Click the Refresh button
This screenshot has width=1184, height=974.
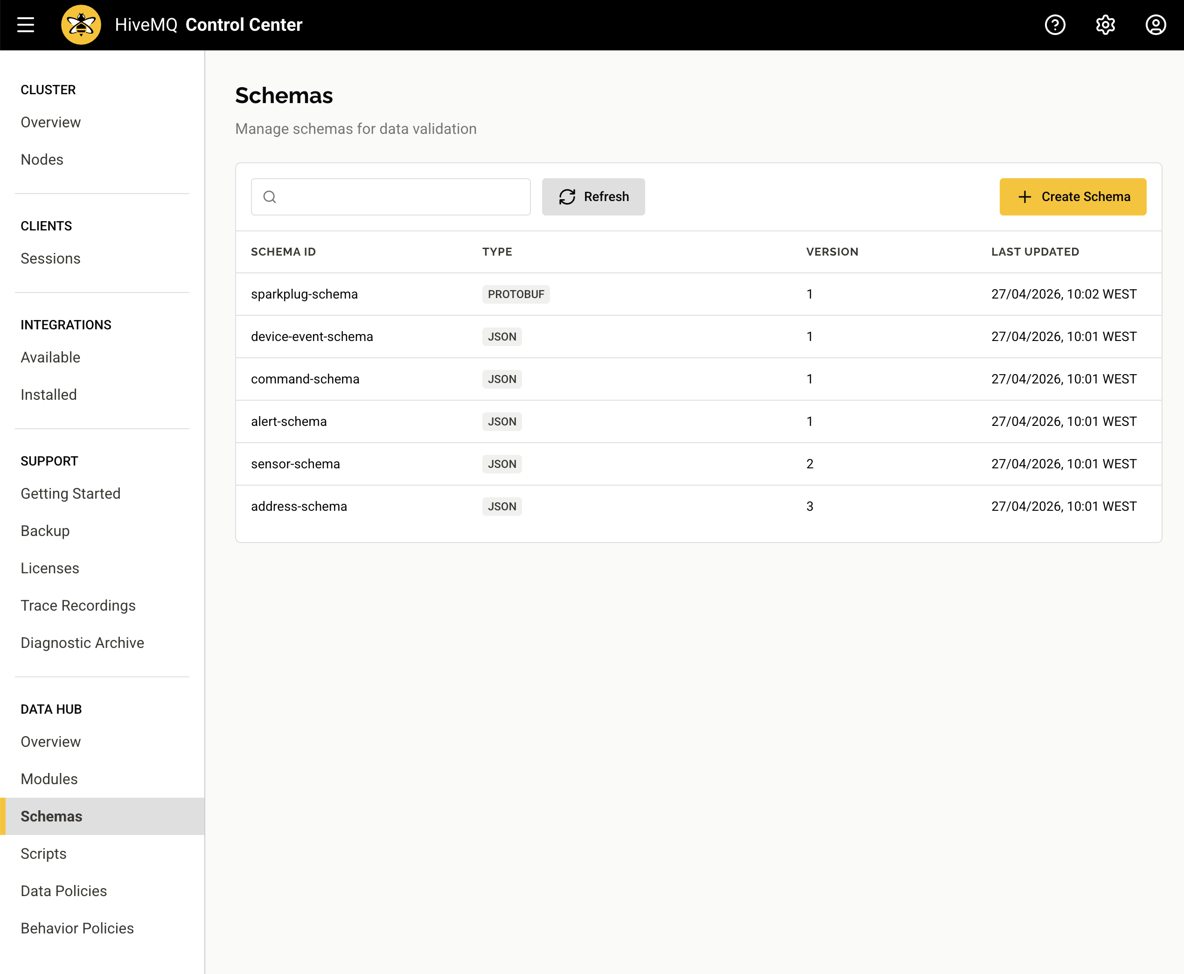pyautogui.click(x=593, y=197)
